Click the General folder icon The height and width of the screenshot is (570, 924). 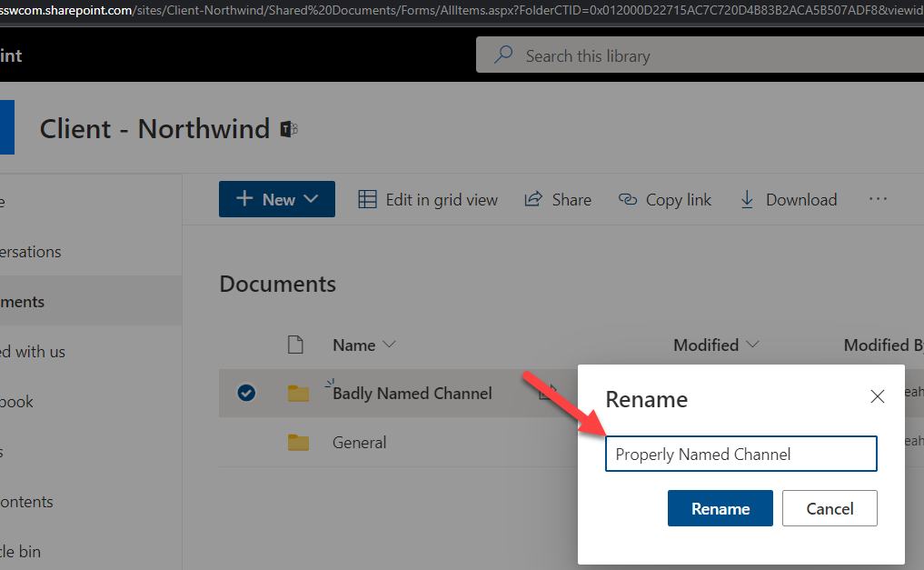pos(298,443)
